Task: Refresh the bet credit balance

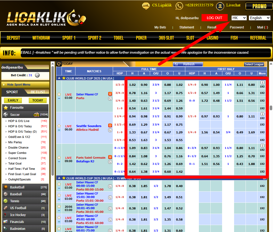Action: (x=37, y=75)
